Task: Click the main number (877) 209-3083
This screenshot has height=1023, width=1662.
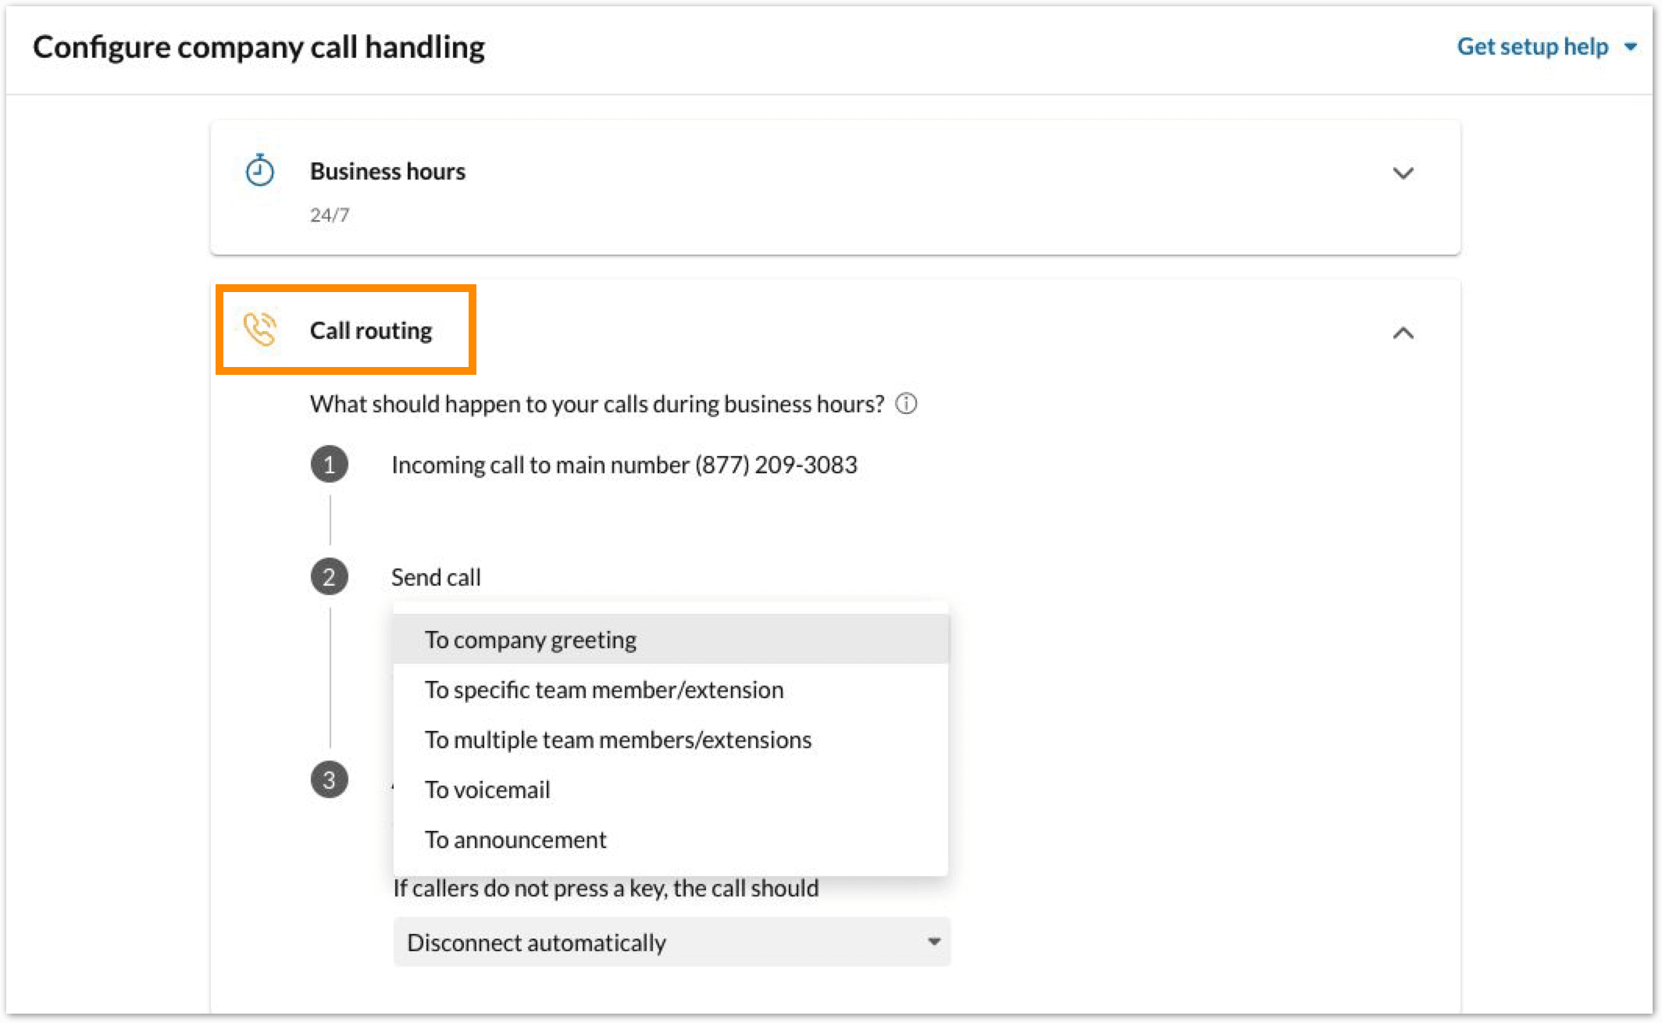Action: [x=624, y=464]
